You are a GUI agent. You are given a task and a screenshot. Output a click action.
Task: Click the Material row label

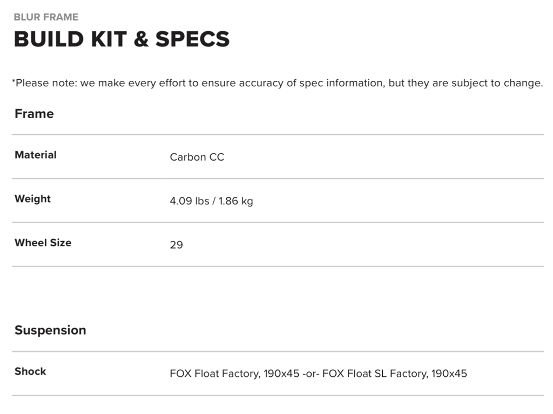click(36, 155)
